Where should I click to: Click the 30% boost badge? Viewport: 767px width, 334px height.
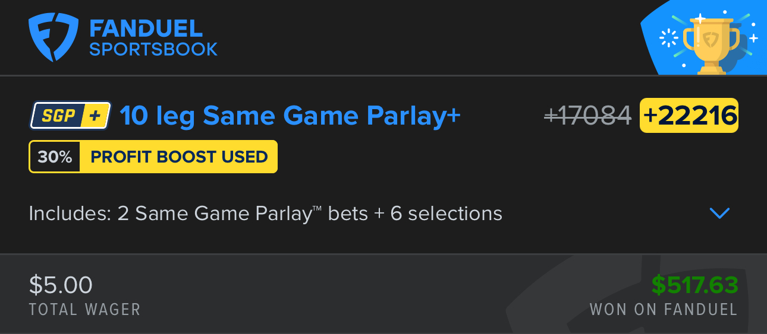click(55, 157)
